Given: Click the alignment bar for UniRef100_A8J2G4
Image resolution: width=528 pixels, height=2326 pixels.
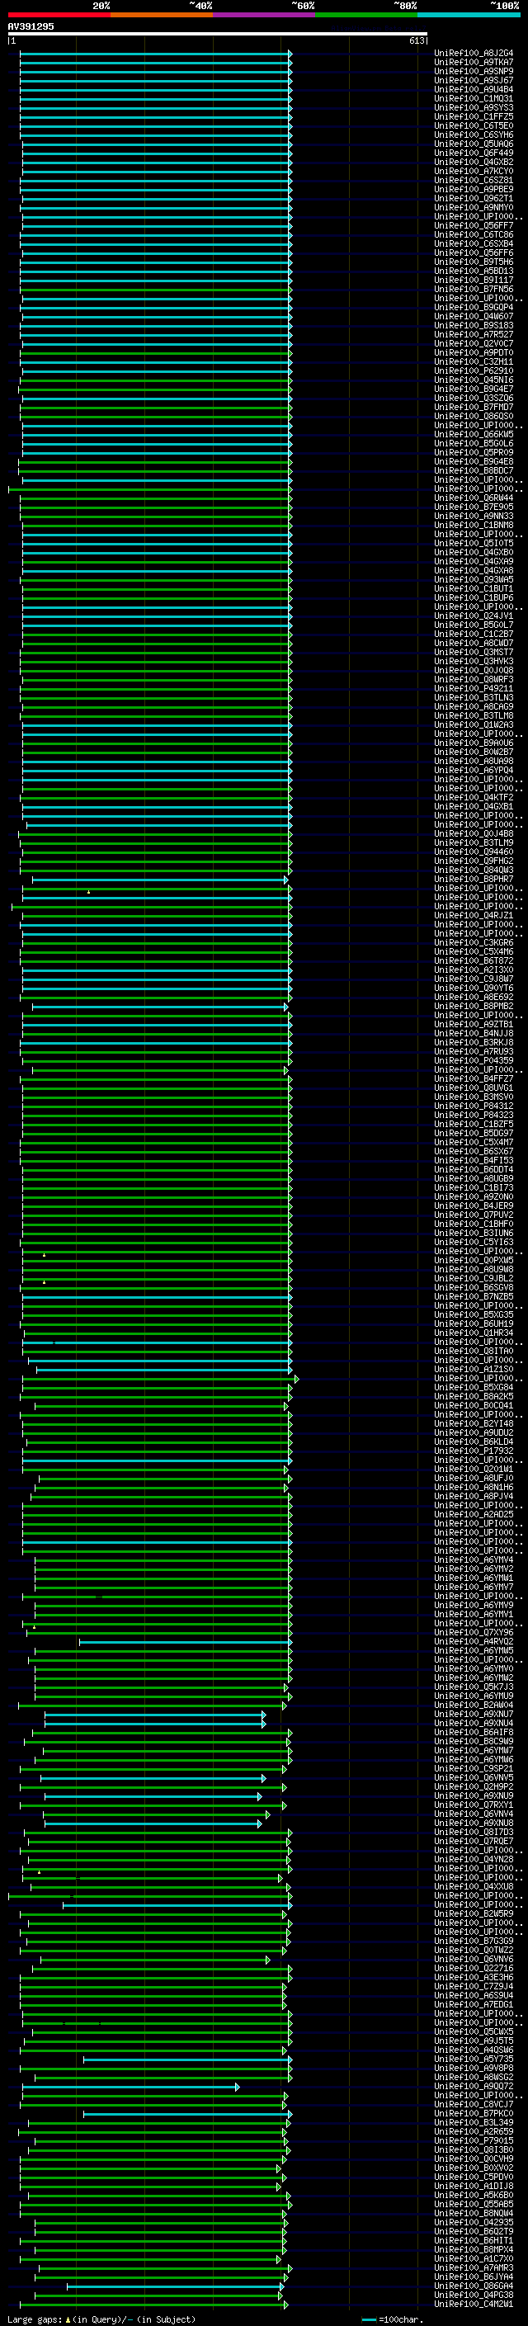Looking at the screenshot, I should (155, 54).
